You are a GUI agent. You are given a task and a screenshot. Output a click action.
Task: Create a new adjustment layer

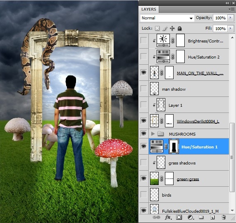tap(190, 217)
